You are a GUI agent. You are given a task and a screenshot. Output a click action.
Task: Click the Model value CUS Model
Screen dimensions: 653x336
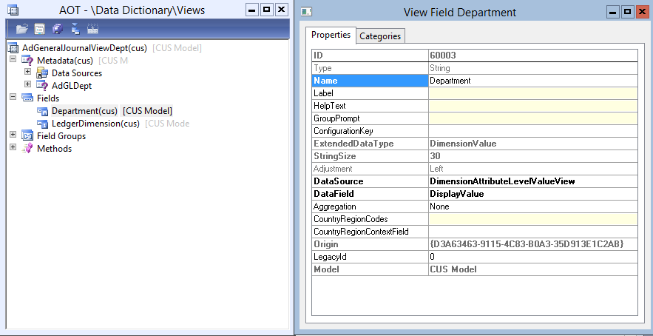click(x=533, y=269)
